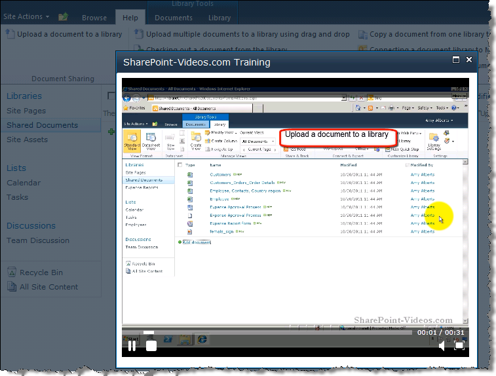The height and width of the screenshot is (376, 496).
Task: Click the Recycle Bin icon
Action: coord(12,272)
